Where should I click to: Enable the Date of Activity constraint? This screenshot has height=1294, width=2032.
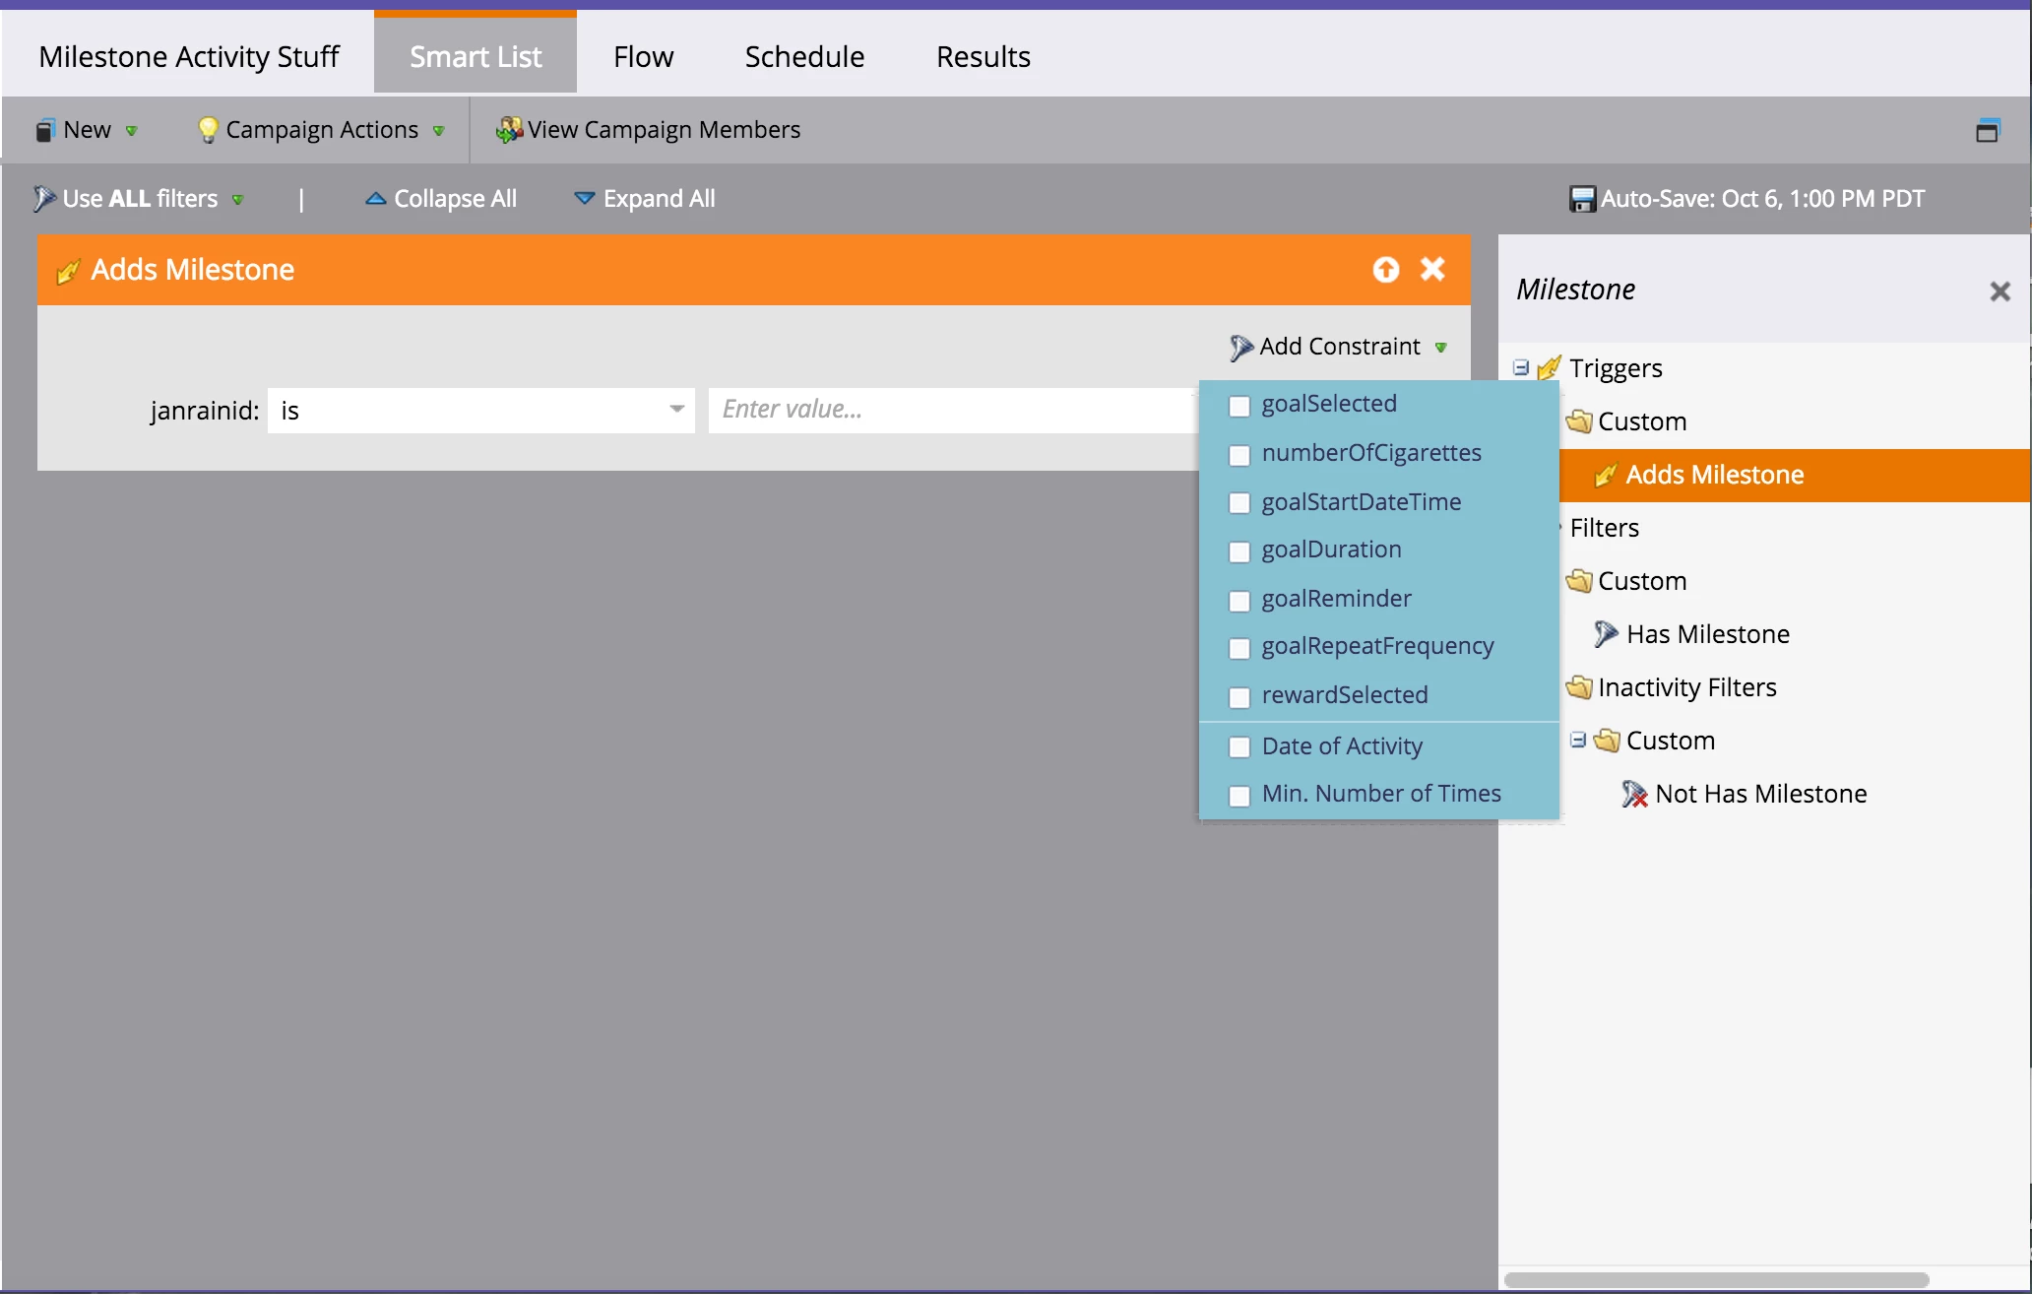tap(1239, 747)
